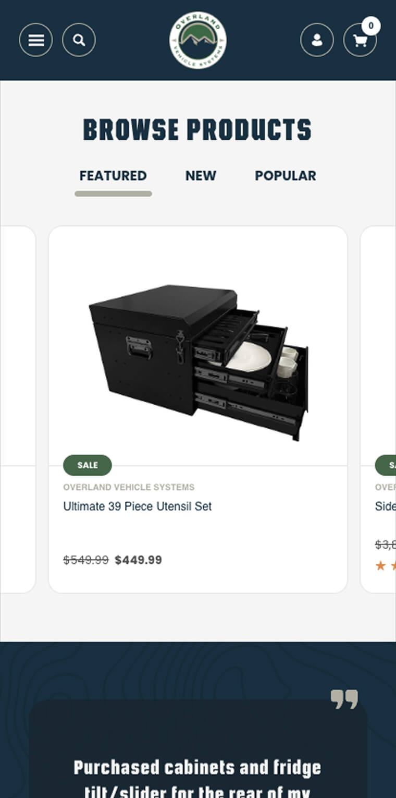Switch to the Popular tab

pyautogui.click(x=286, y=176)
